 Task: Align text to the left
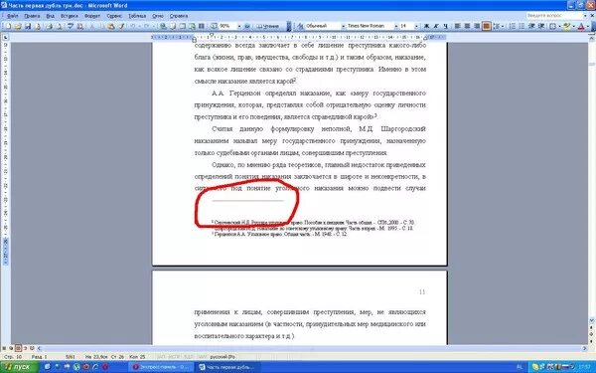[457, 26]
